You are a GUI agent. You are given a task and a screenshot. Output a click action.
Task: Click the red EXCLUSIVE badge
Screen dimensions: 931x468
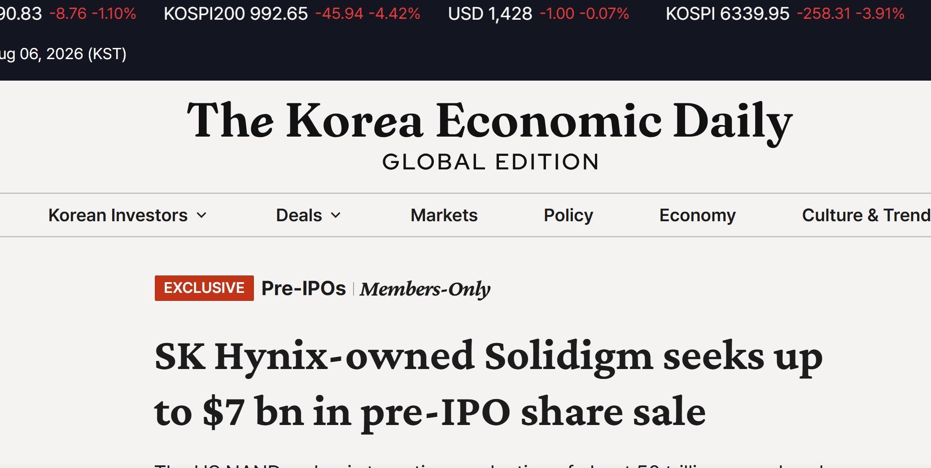click(204, 288)
